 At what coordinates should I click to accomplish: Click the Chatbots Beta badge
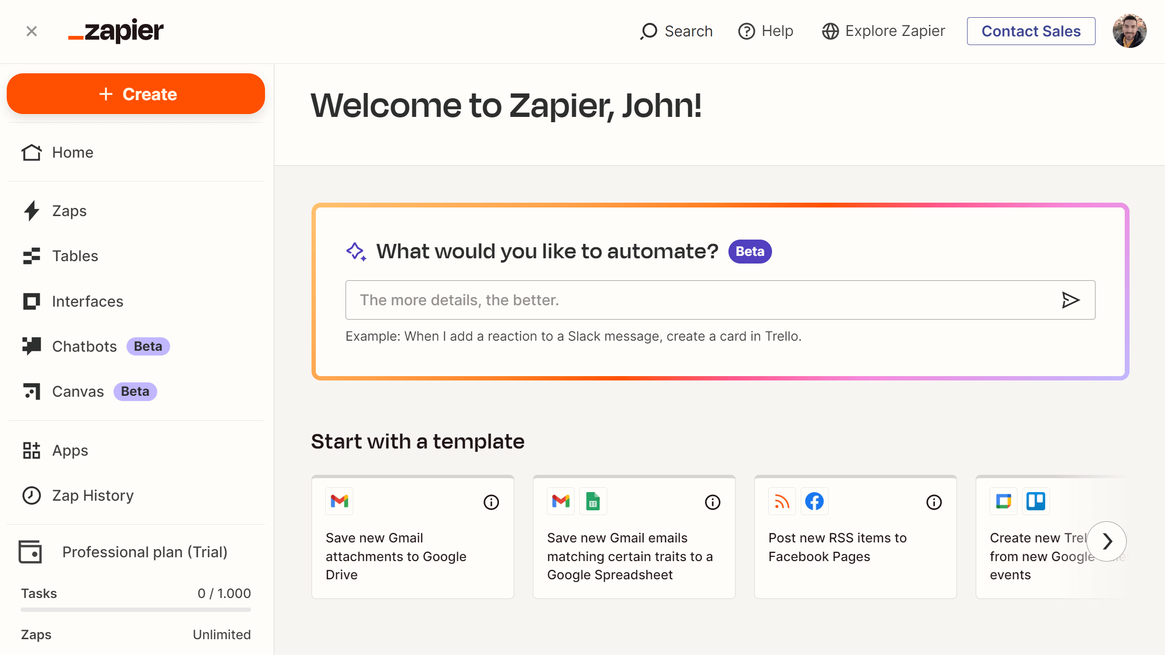point(148,346)
